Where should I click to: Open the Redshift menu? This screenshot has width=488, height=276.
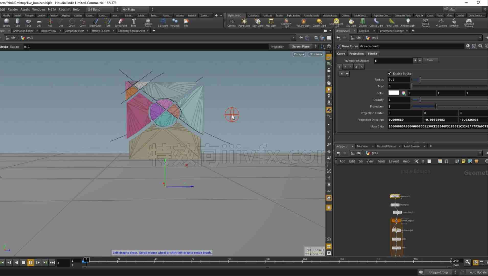pos(64,9)
